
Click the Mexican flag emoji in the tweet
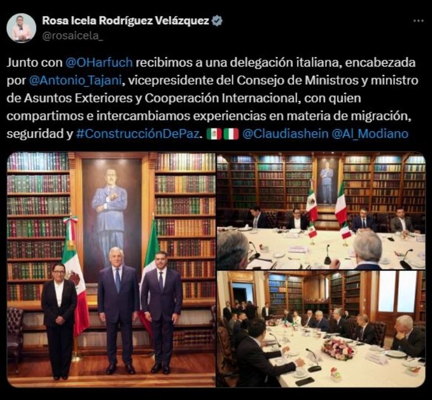(x=214, y=134)
